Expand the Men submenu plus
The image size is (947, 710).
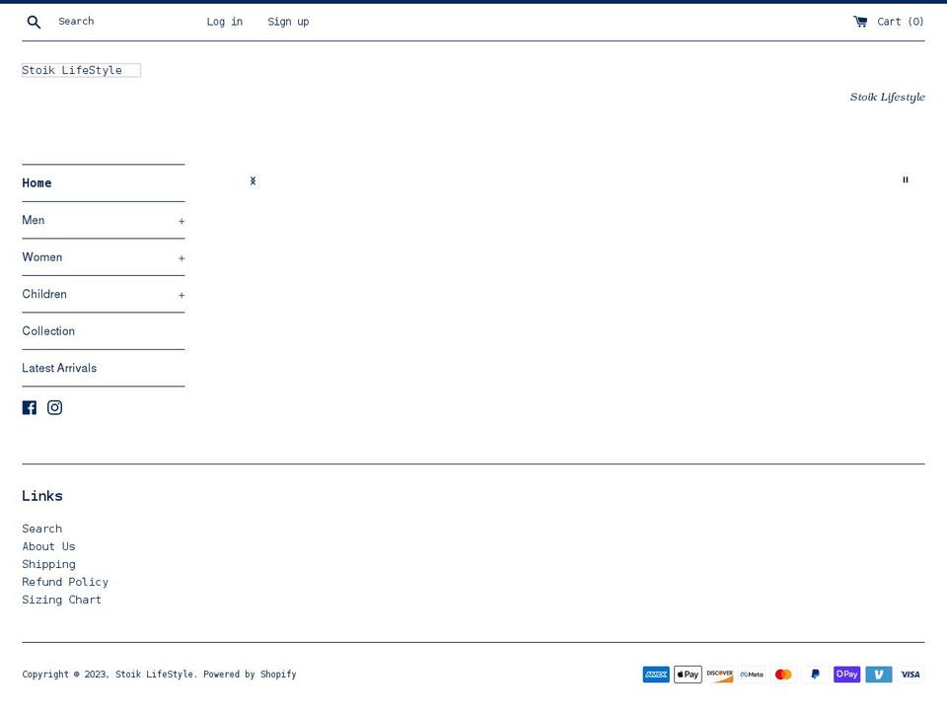pos(182,222)
